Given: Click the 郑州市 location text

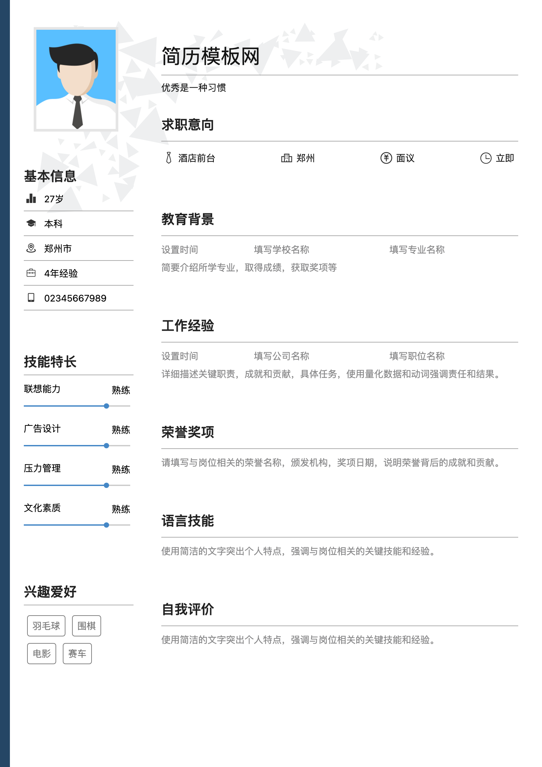Looking at the screenshot, I should [58, 249].
